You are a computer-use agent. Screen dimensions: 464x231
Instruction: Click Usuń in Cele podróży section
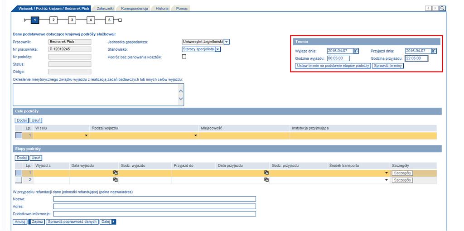point(36,120)
